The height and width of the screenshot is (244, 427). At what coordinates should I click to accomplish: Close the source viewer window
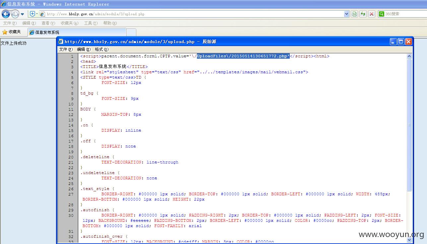pyautogui.click(x=408, y=41)
